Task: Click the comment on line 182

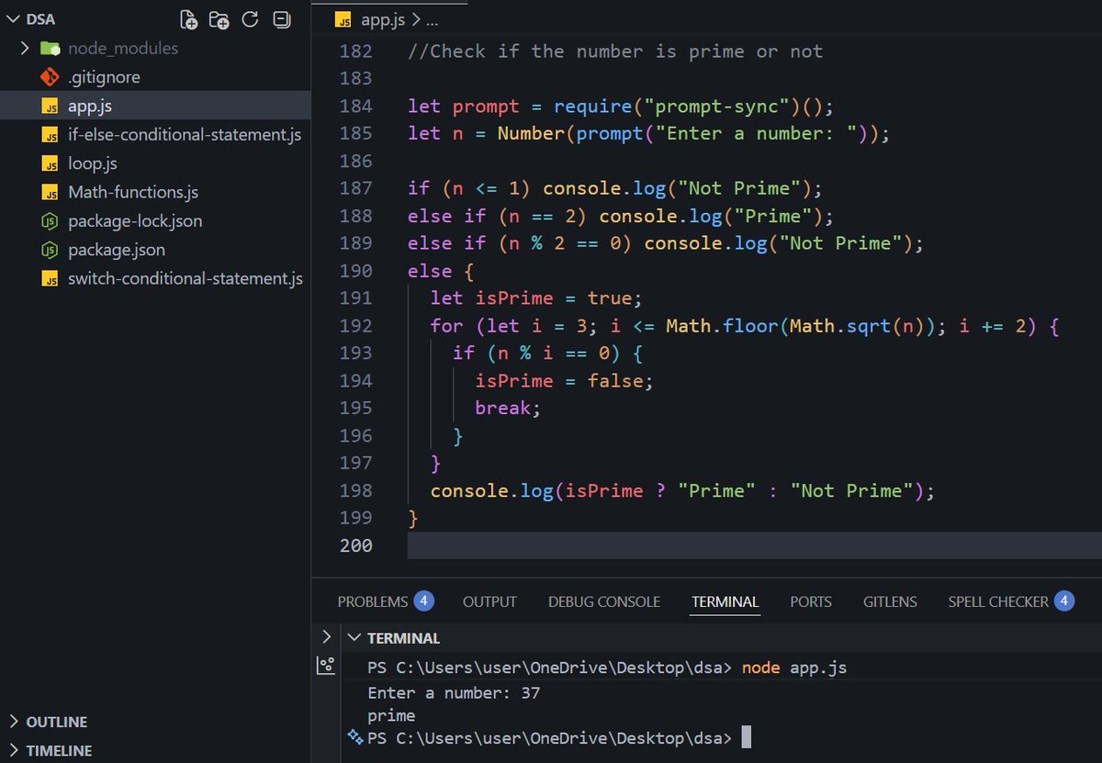Action: click(x=615, y=51)
